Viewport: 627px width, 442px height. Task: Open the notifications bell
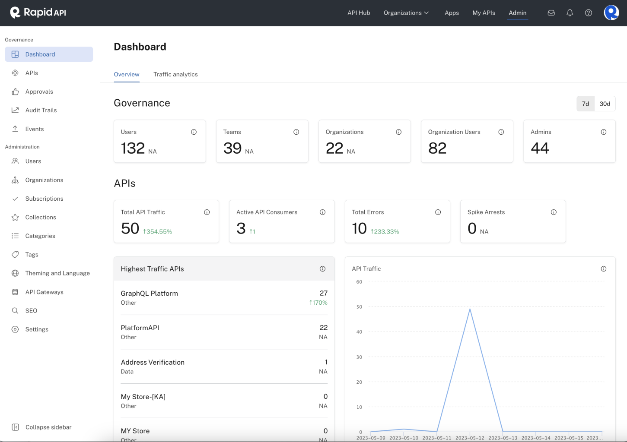(570, 13)
